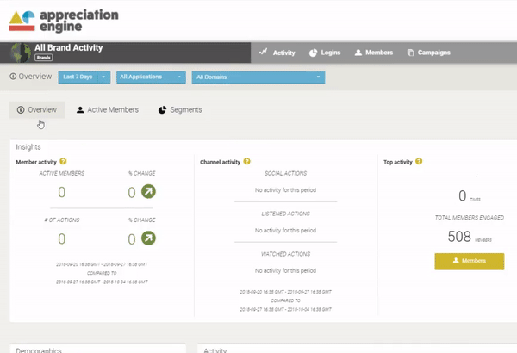Viewport: 517px width, 353px height.
Task: Click the globe brand thumbnail
Action: 21,53
